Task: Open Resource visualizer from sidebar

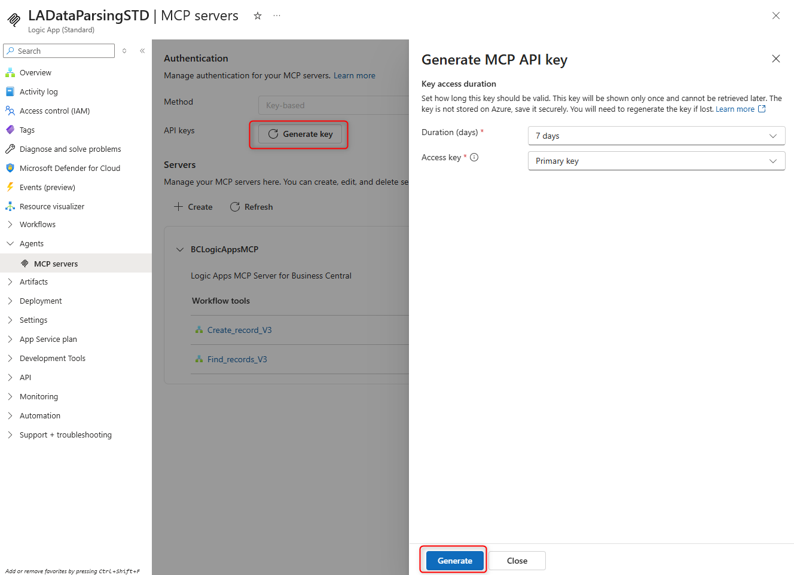Action: [51, 207]
